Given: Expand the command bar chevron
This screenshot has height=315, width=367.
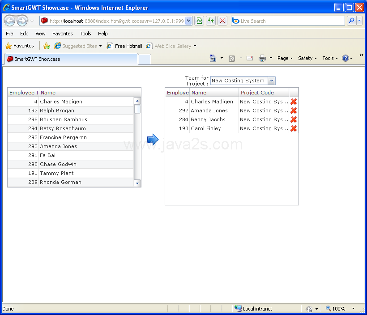Looking at the screenshot, I should [361, 55].
